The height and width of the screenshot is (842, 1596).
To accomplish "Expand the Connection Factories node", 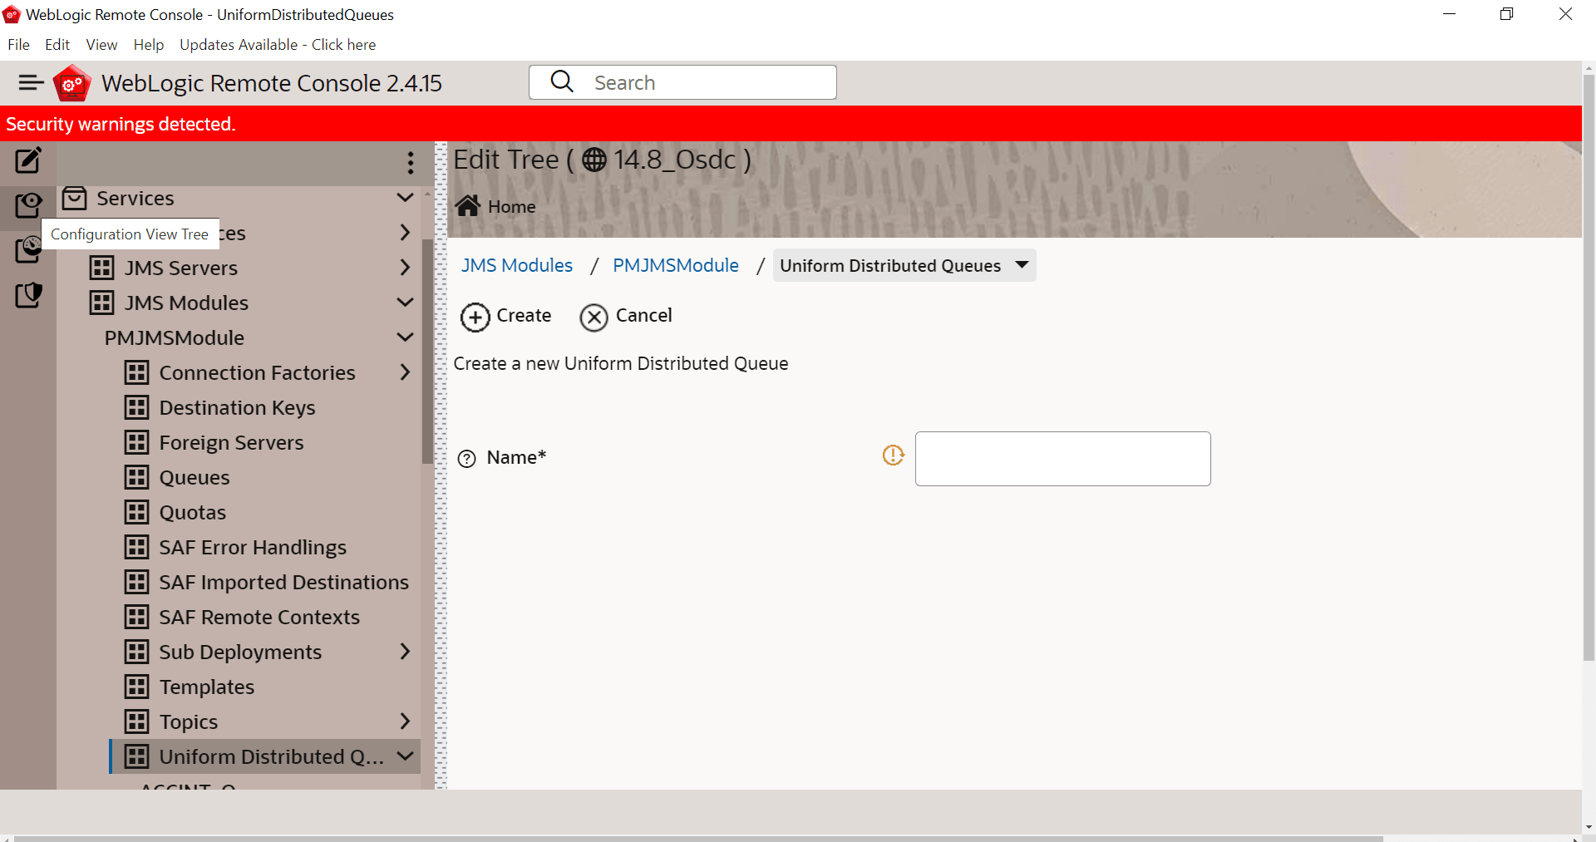I will tap(405, 372).
